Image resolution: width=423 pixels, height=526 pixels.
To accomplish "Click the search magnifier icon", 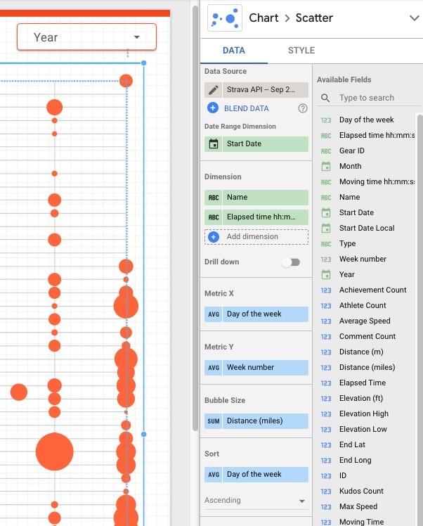I will (x=325, y=98).
